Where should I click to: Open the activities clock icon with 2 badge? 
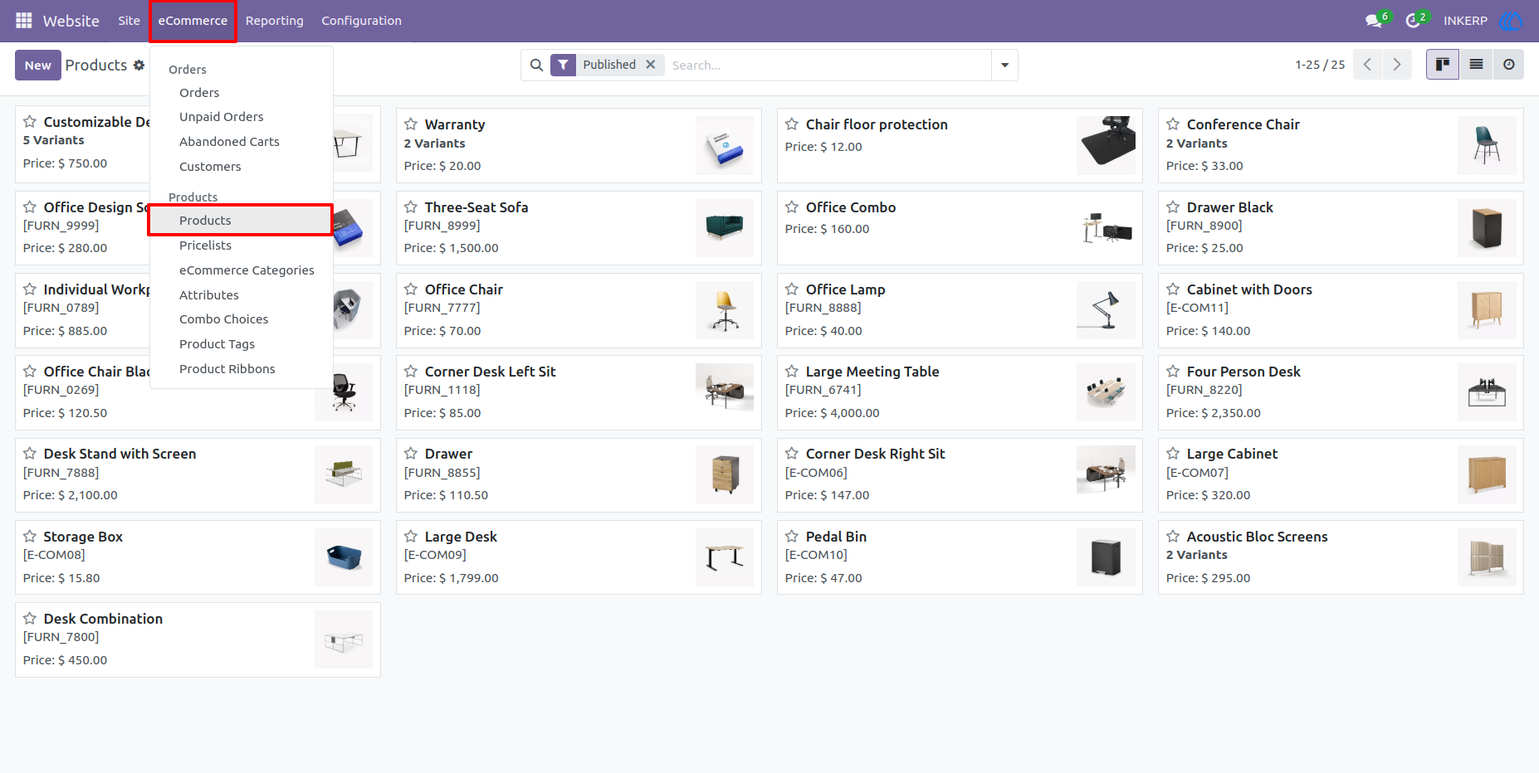point(1414,20)
